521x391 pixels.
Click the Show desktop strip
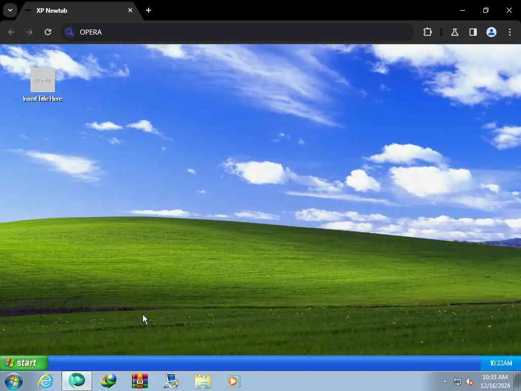(517, 381)
